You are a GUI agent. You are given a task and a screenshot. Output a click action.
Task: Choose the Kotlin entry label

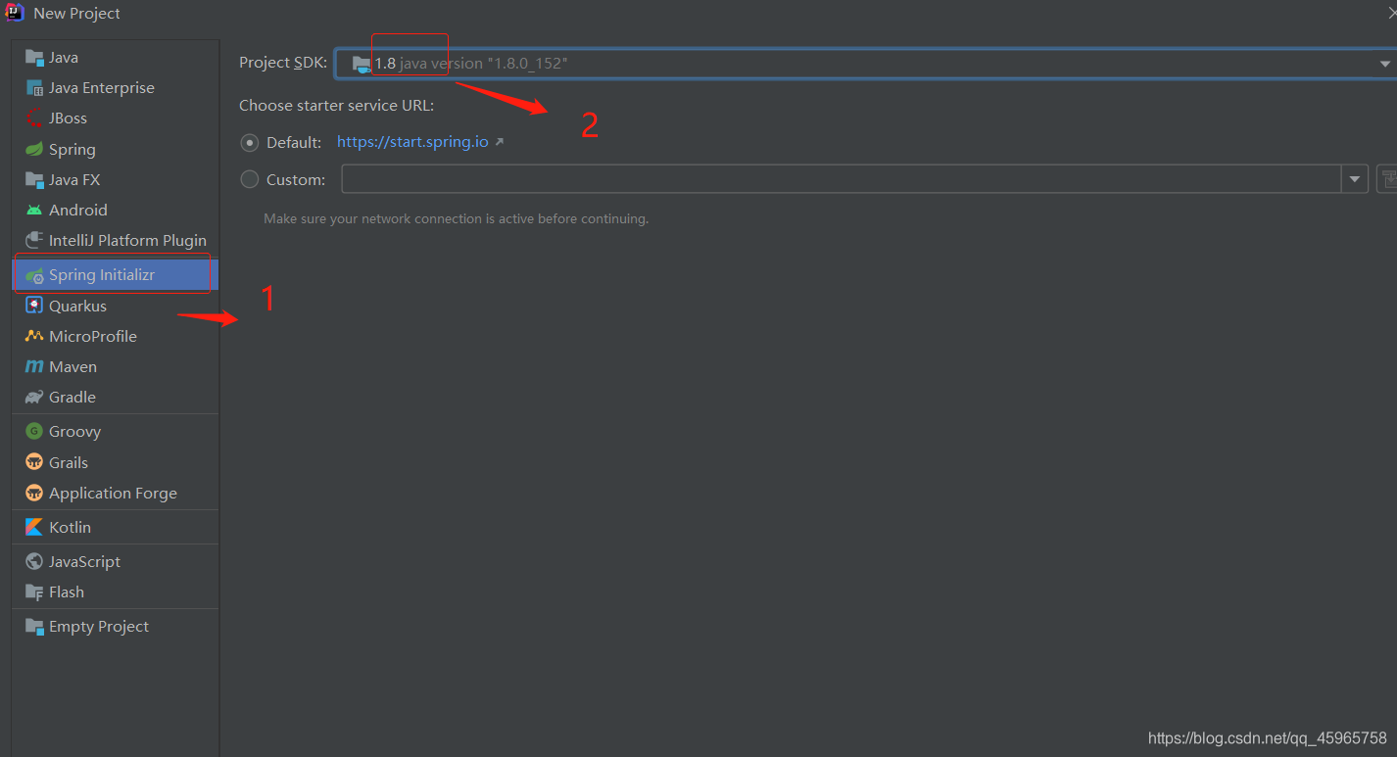(70, 528)
